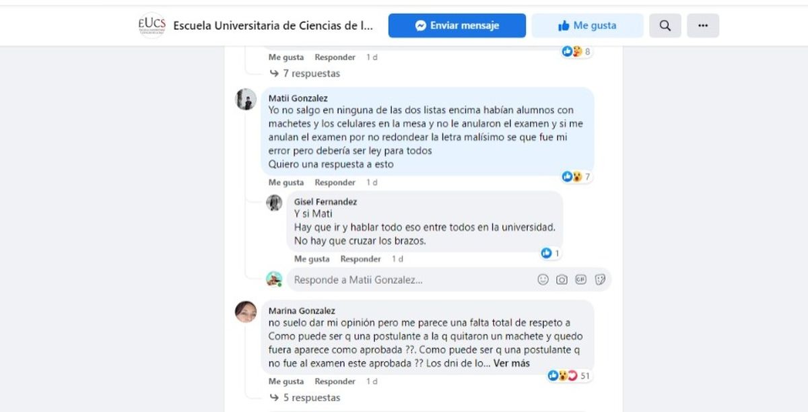Reply to Marina Gonzalez's comment
The height and width of the screenshot is (412, 808).
coord(335,382)
